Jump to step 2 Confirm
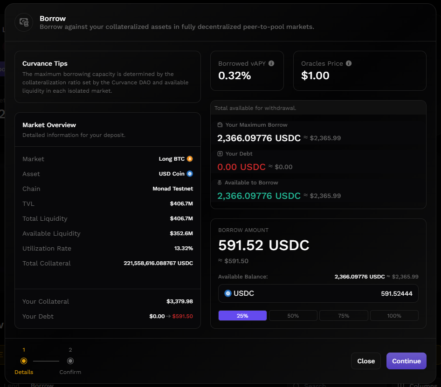The height and width of the screenshot is (387, 441). [x=70, y=361]
